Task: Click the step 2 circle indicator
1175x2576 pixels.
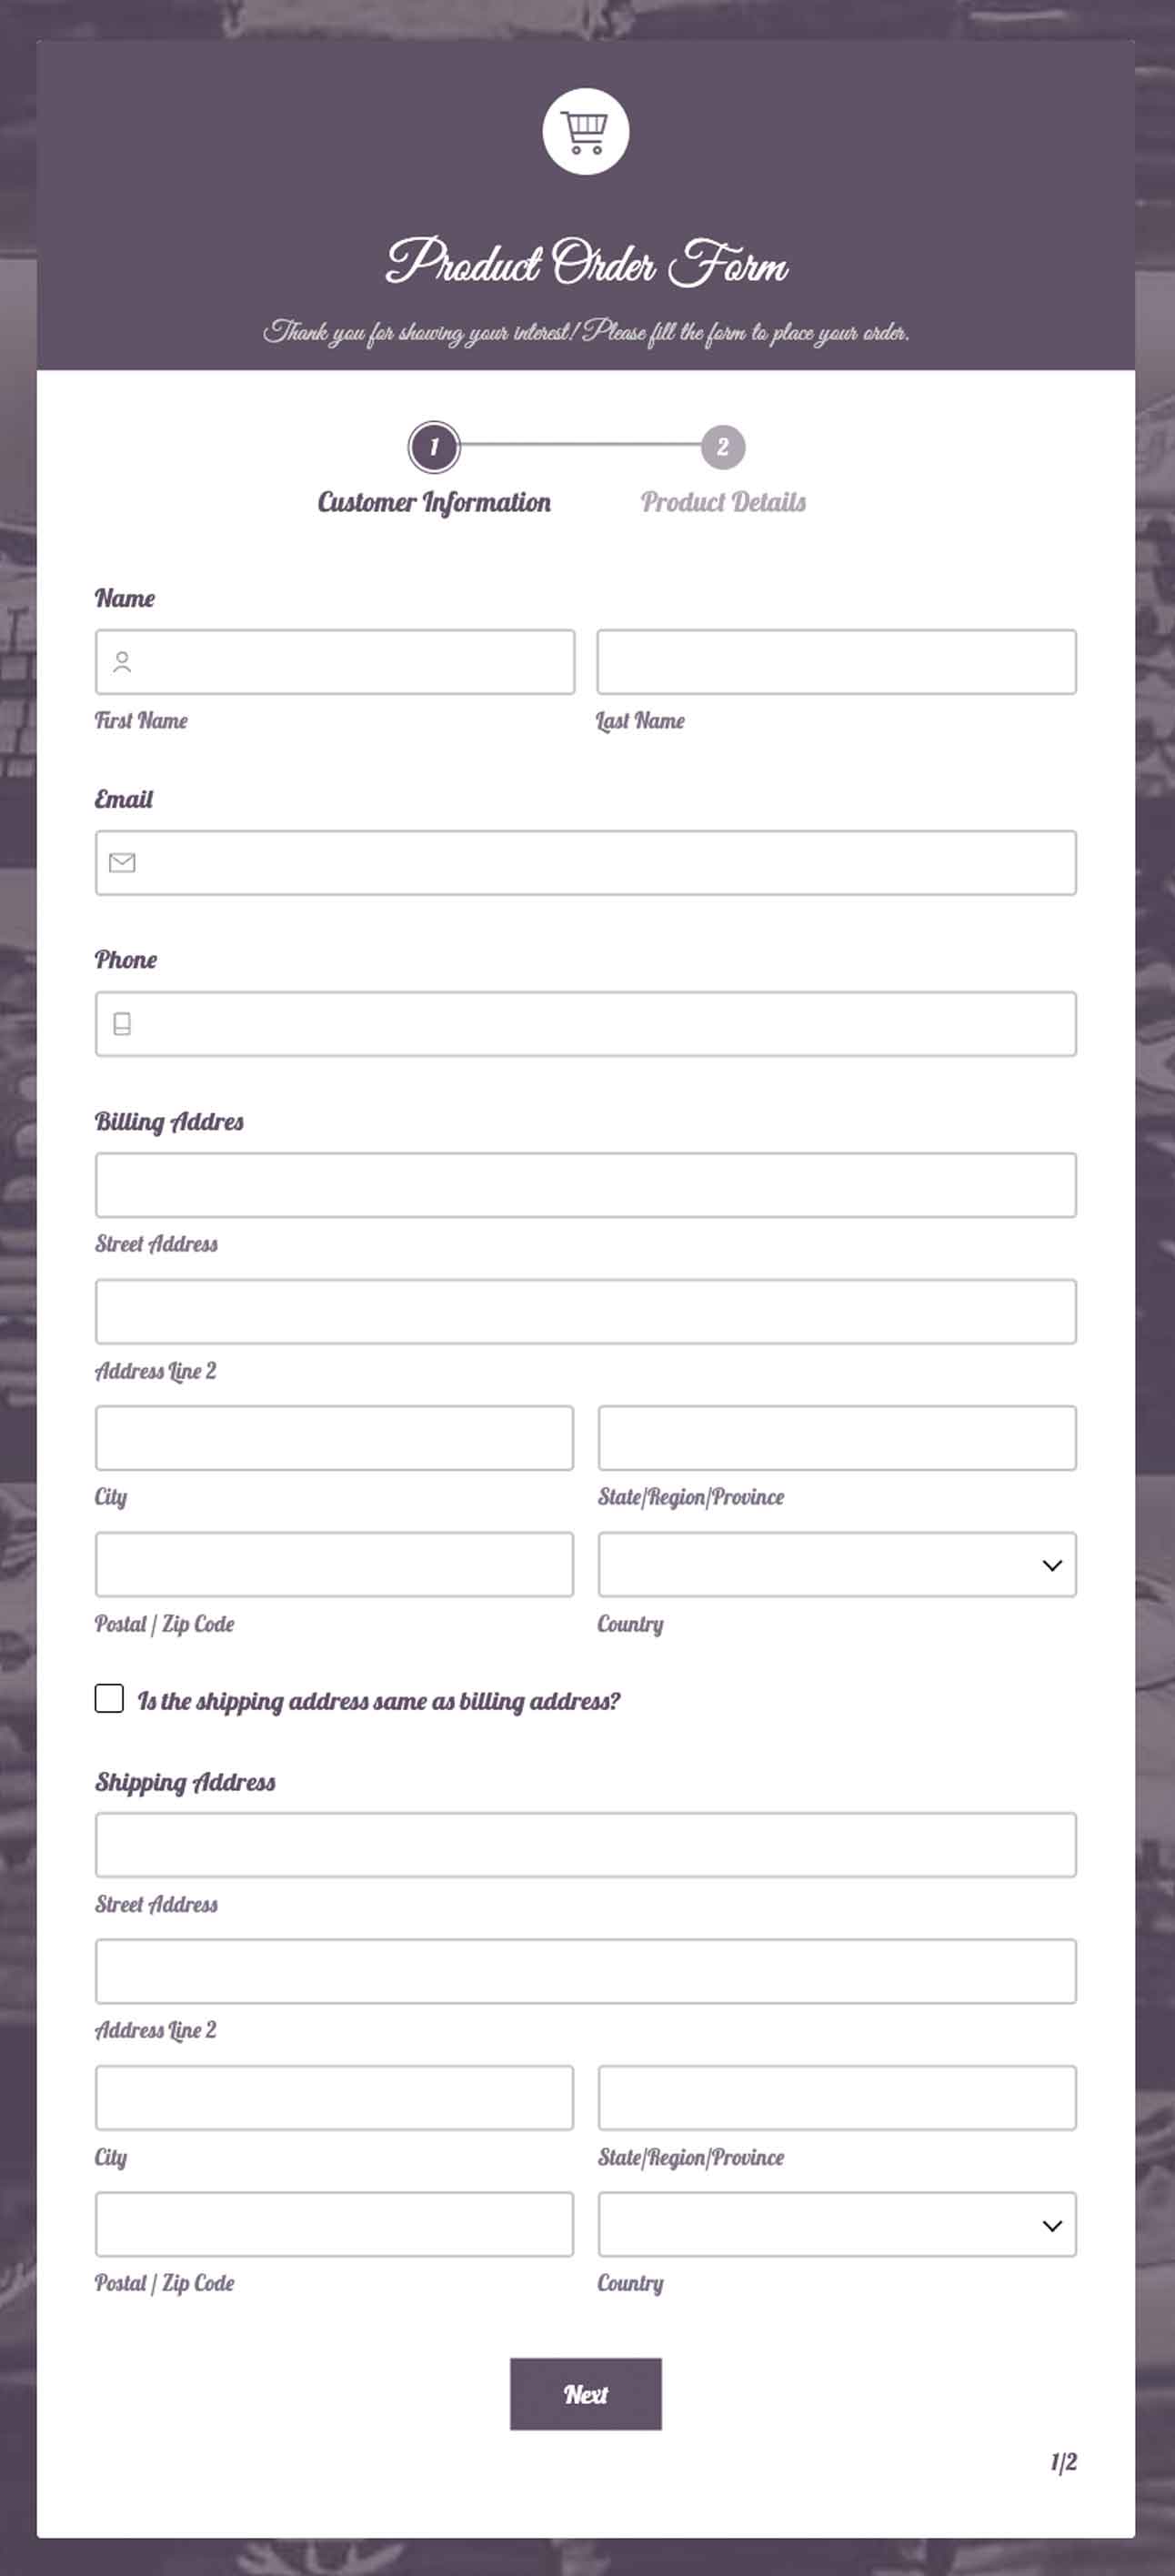Action: coord(723,448)
